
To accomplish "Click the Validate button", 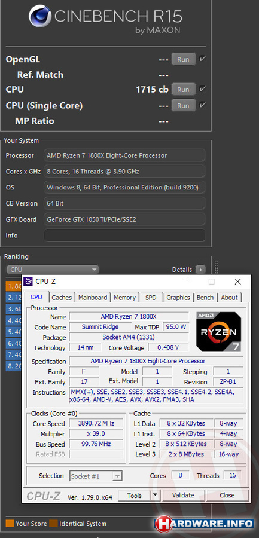I will pyautogui.click(x=183, y=496).
